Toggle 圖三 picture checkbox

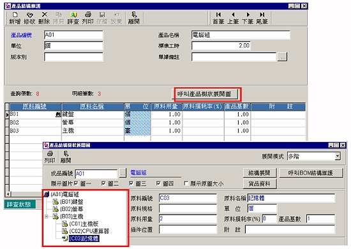pyautogui.click(x=131, y=183)
